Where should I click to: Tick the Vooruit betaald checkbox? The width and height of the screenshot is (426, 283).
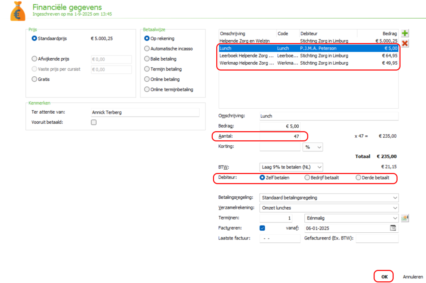(x=94, y=122)
